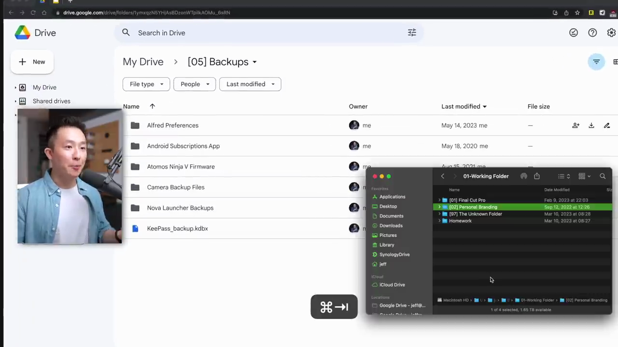Open the offline ready status icon
The height and width of the screenshot is (347, 618).
point(574,33)
